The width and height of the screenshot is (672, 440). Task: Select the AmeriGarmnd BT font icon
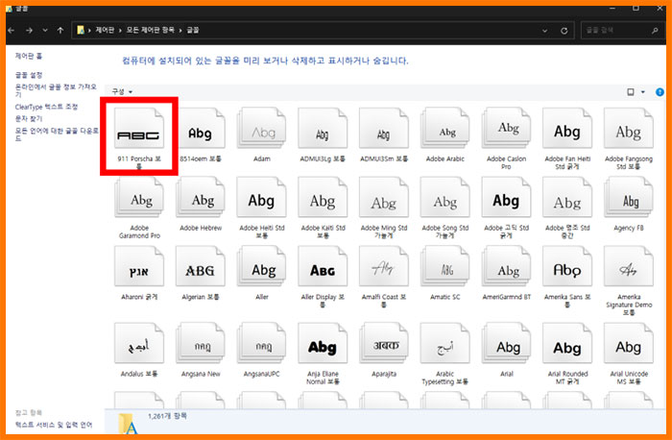[x=506, y=267]
